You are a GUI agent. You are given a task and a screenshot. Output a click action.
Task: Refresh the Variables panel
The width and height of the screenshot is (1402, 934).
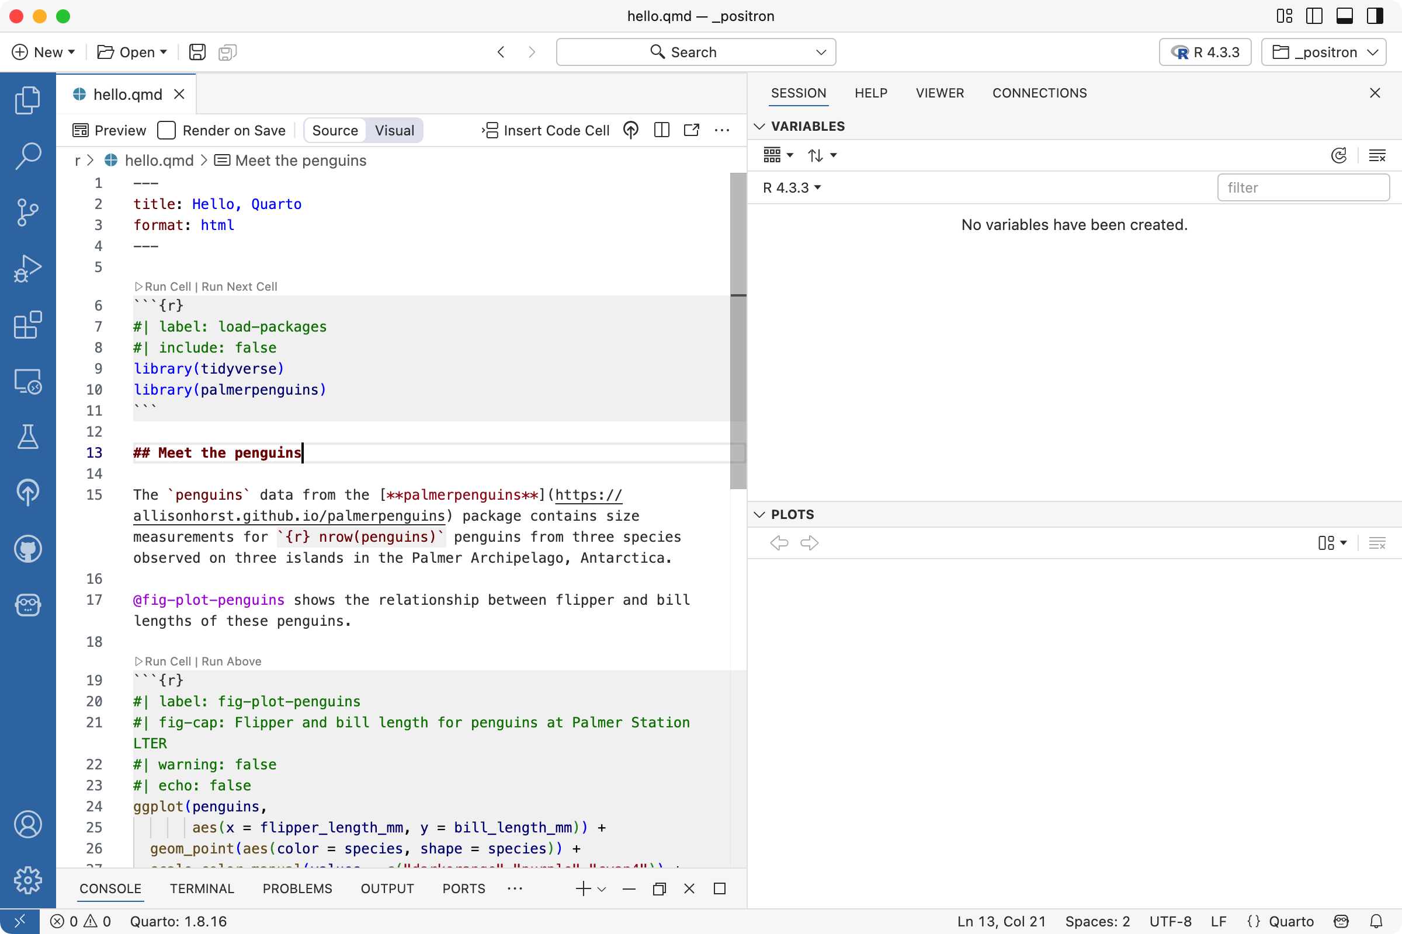coord(1339,155)
